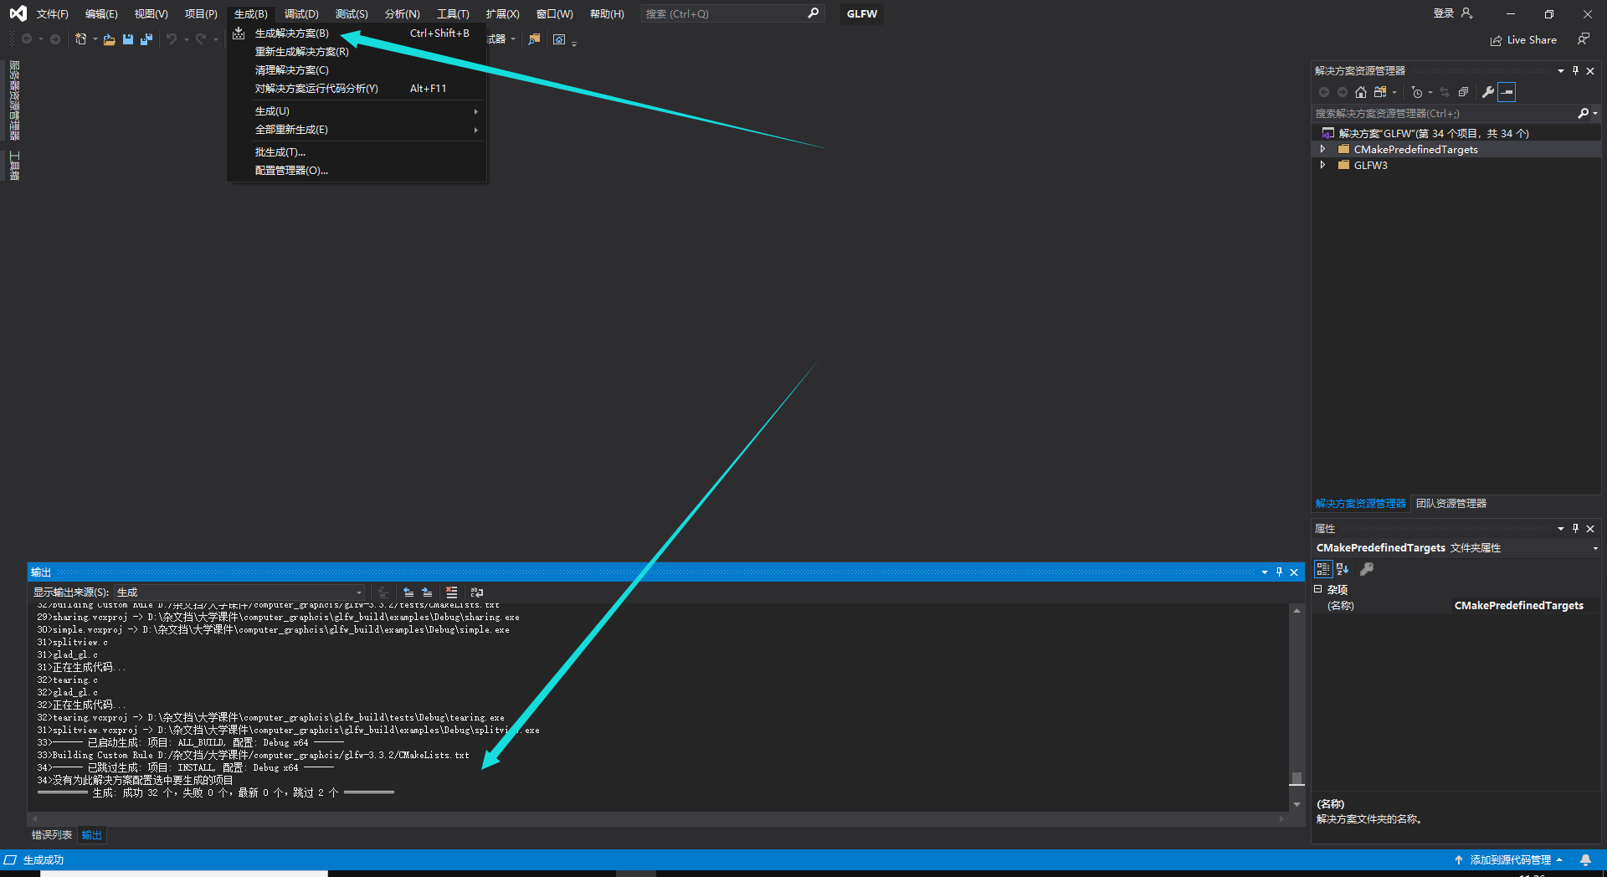Expand the CMakePredefinedTargets node
The width and height of the screenshot is (1607, 877).
pyautogui.click(x=1323, y=149)
